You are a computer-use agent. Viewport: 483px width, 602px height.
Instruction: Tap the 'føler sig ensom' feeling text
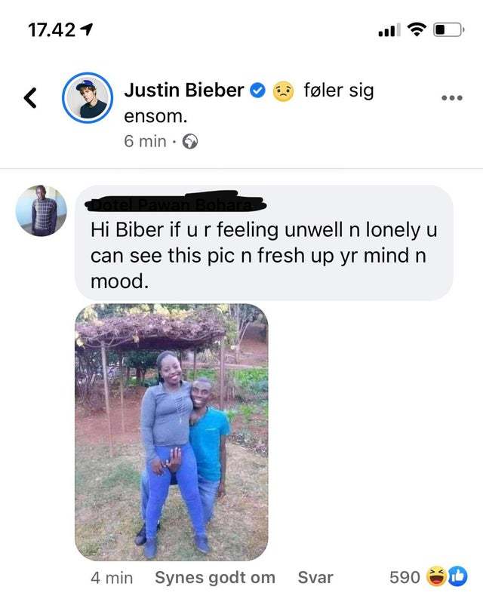[x=249, y=103]
